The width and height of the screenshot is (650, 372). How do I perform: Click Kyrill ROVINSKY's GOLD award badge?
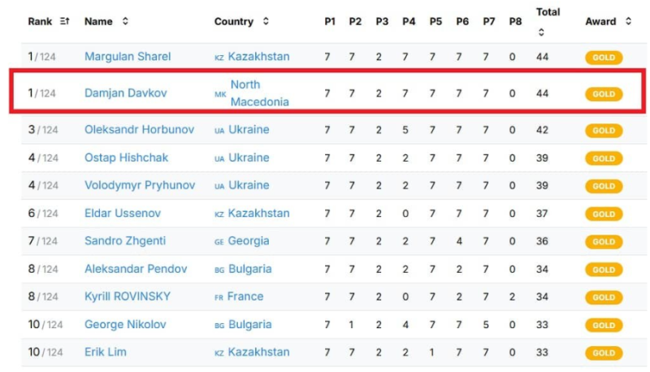(x=604, y=297)
